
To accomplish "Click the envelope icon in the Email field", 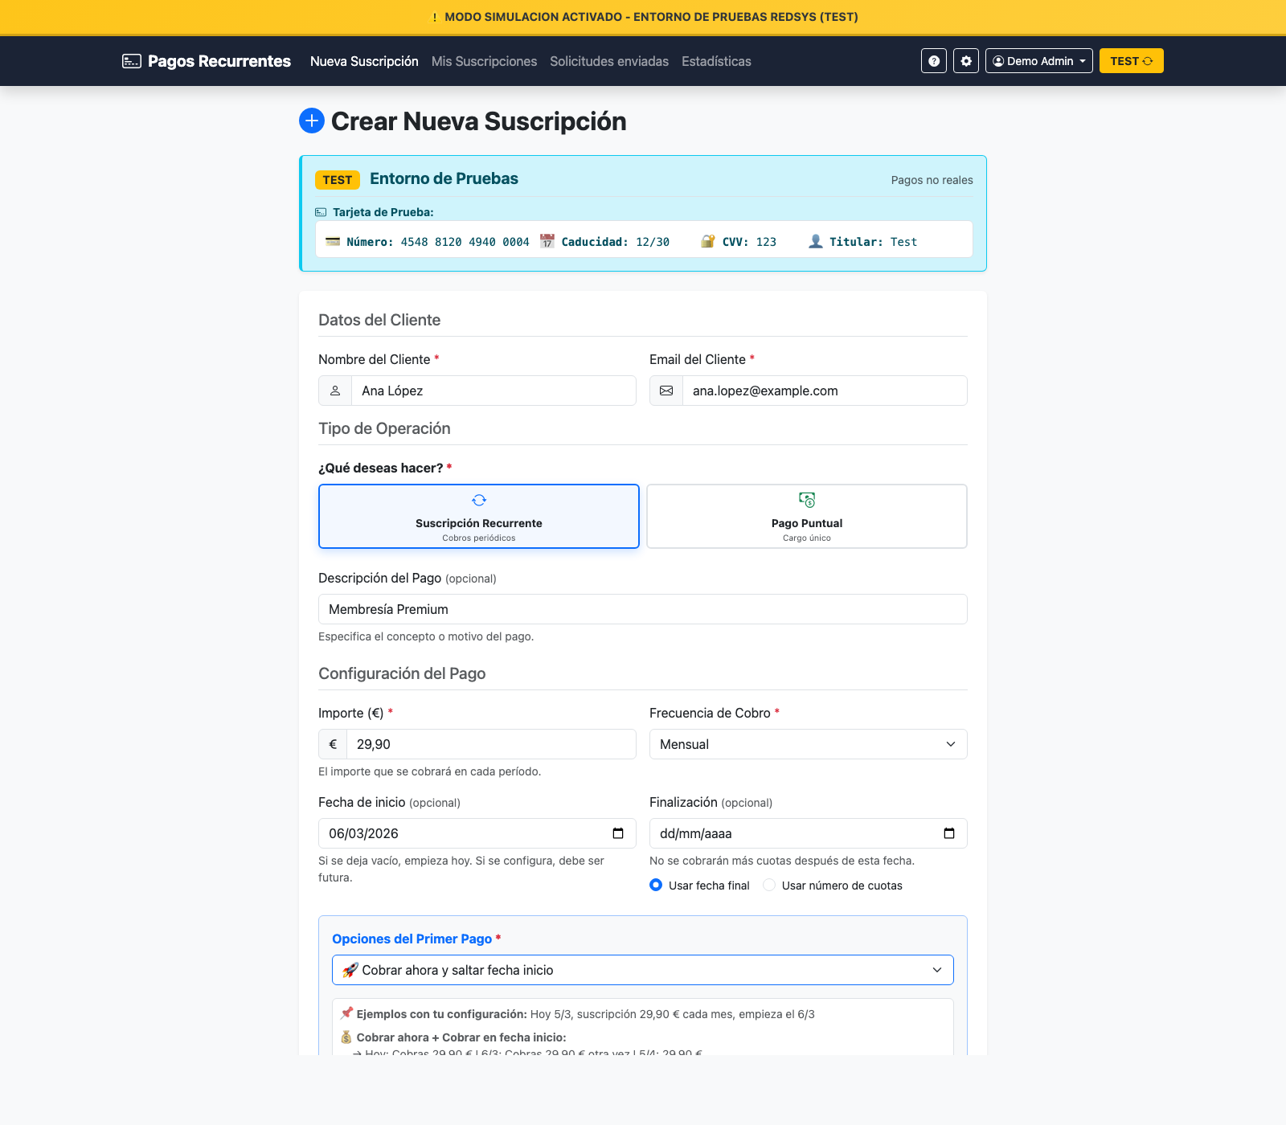I will (666, 391).
